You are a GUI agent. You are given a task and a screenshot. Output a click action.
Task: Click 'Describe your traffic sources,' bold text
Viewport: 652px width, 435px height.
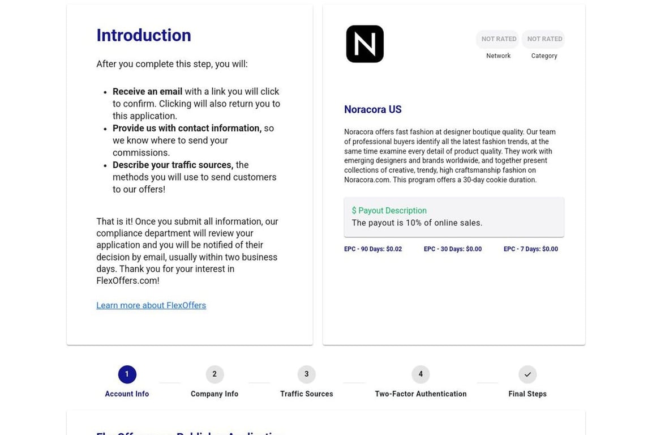click(x=173, y=165)
